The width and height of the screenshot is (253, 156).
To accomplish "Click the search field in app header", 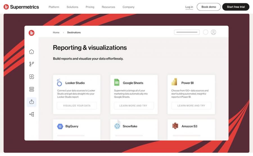I will (187, 32).
